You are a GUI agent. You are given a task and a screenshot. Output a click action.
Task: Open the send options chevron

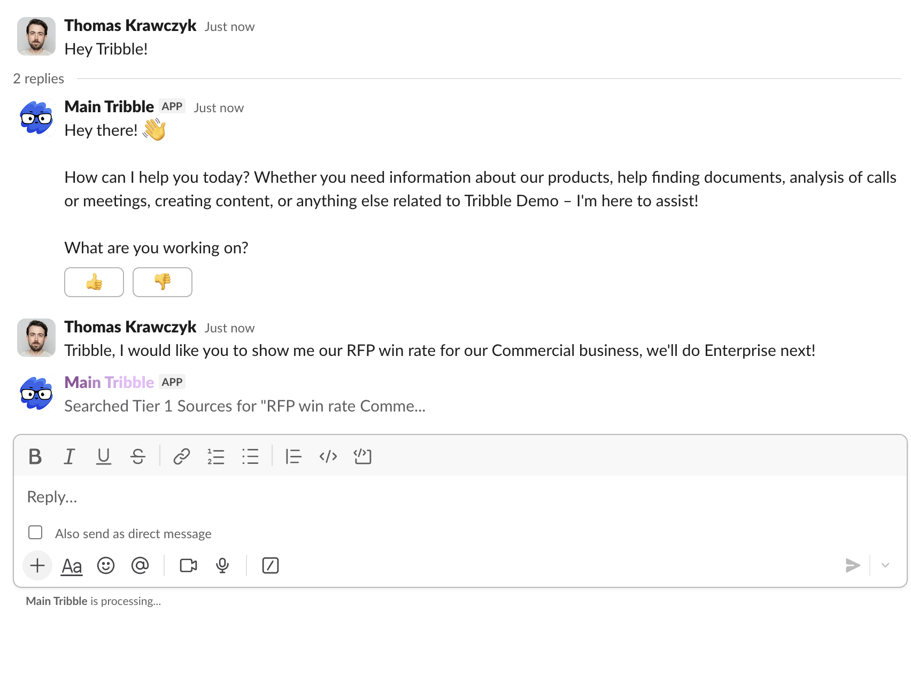[x=886, y=565]
